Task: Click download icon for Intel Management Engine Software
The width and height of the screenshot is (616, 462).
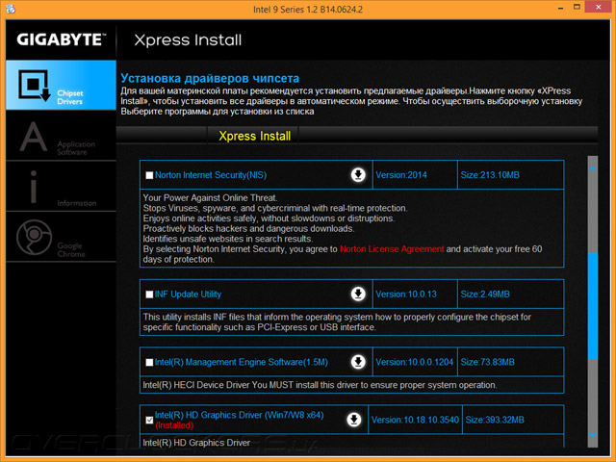Action: tap(358, 362)
